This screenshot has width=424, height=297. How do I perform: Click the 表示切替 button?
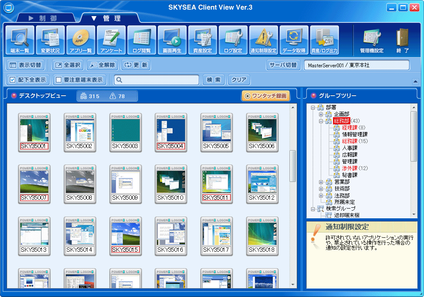tap(25, 65)
